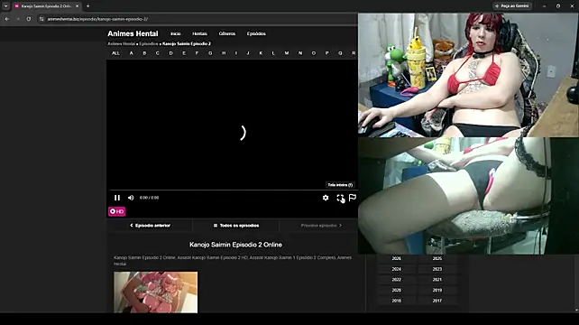This screenshot has width=579, height=325.
Task: Open Todos os episodios list
Action: point(236,226)
